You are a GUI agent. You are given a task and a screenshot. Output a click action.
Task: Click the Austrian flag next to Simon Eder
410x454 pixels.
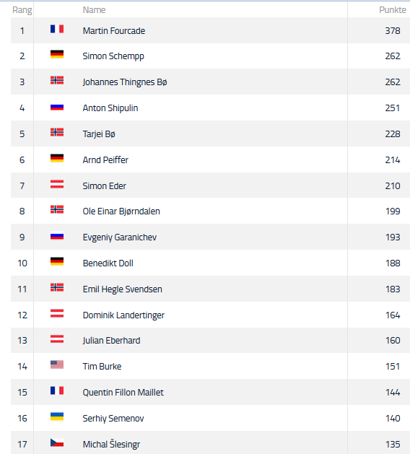pyautogui.click(x=57, y=184)
